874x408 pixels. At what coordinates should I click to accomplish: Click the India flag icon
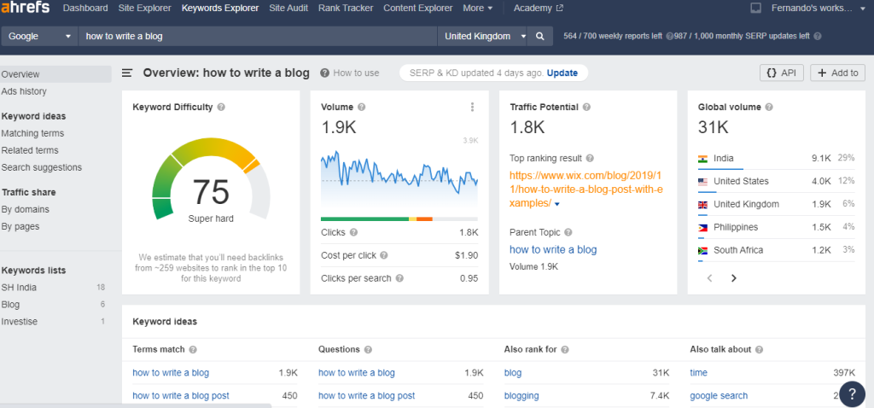(x=703, y=158)
